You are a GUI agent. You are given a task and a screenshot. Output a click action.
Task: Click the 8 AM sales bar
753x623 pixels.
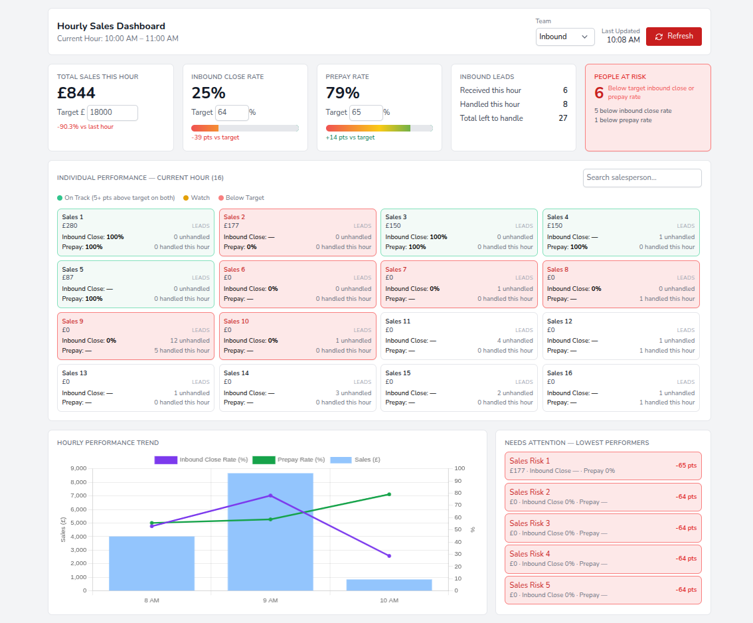[x=152, y=563]
